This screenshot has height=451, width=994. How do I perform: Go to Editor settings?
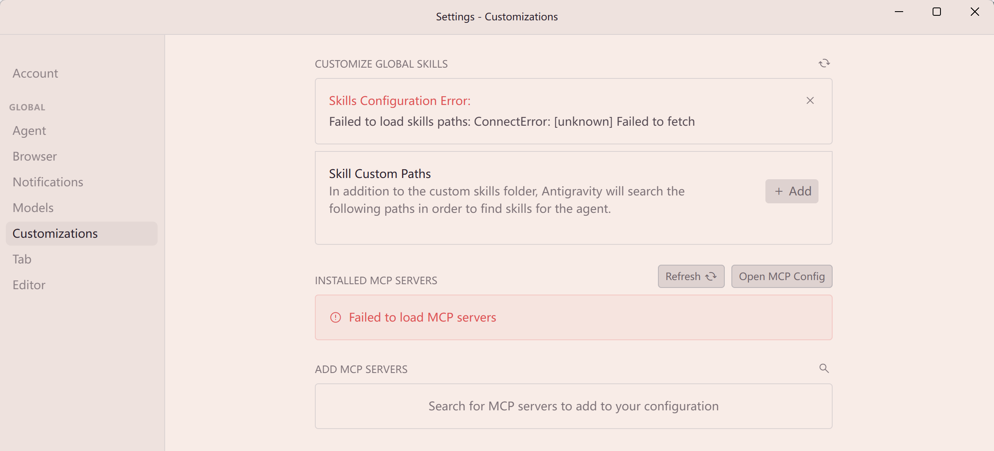tap(29, 285)
